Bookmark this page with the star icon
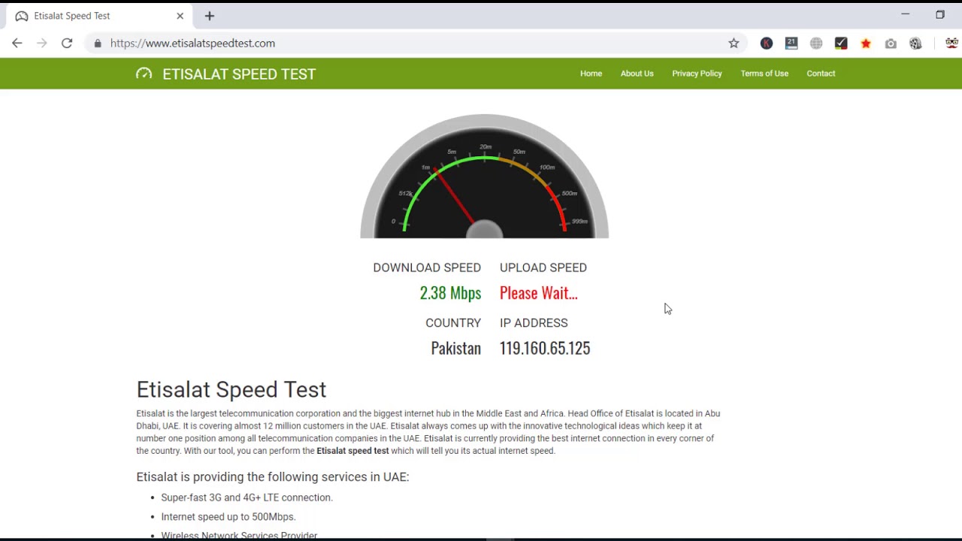 tap(734, 44)
